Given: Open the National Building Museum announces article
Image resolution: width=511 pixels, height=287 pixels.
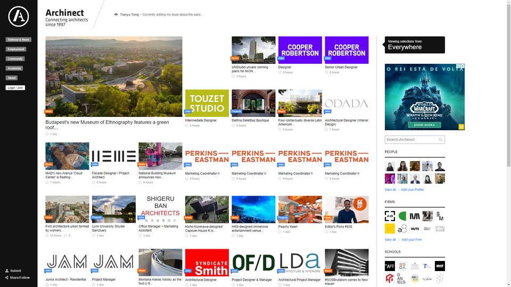Looking at the screenshot, I should (157, 175).
